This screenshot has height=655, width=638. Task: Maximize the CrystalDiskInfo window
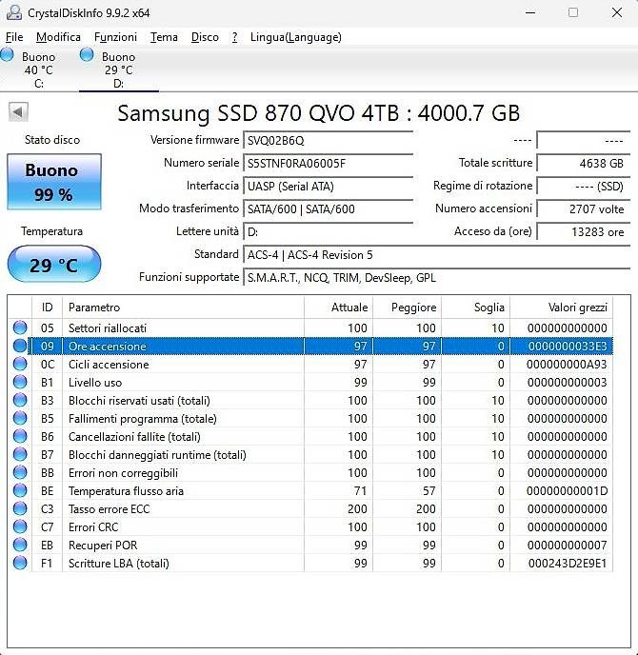(x=573, y=12)
